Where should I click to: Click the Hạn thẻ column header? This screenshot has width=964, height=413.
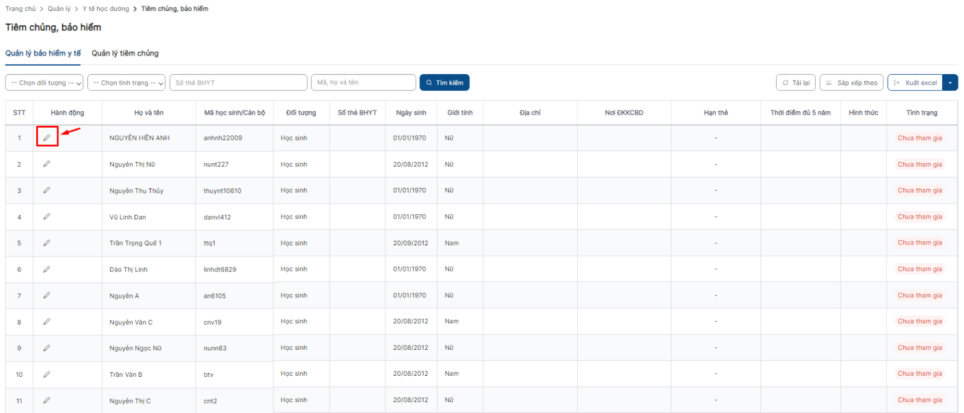[716, 113]
